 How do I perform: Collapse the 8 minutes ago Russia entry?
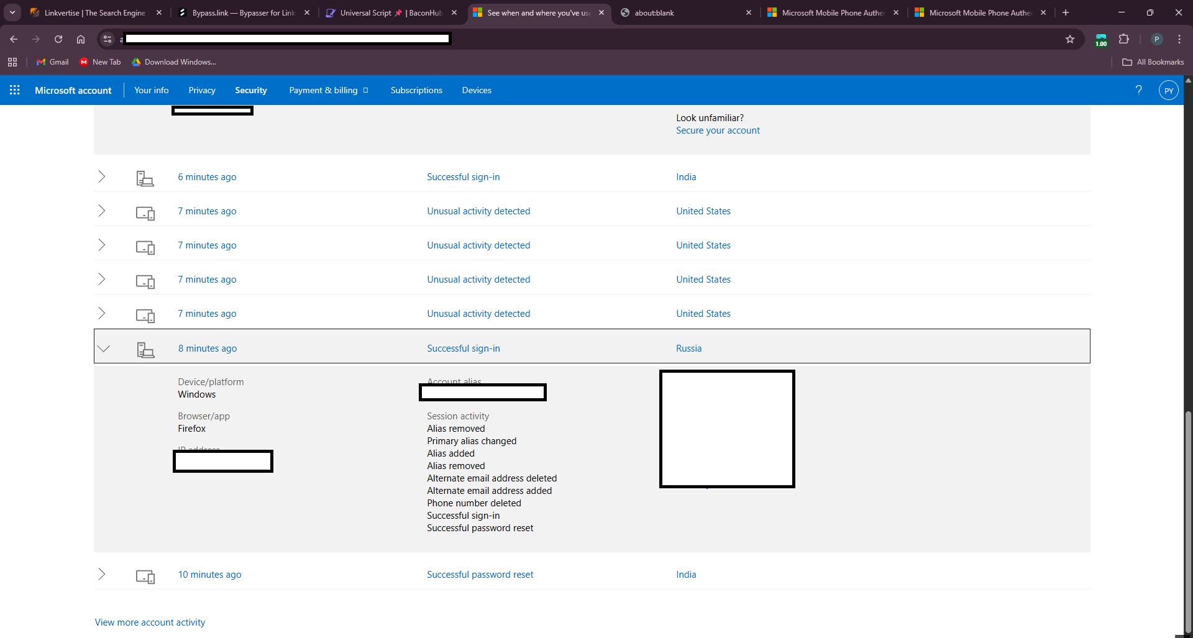tap(104, 349)
